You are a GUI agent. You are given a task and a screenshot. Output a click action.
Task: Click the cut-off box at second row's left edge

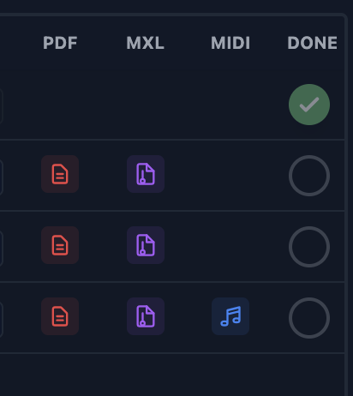coord(1,177)
